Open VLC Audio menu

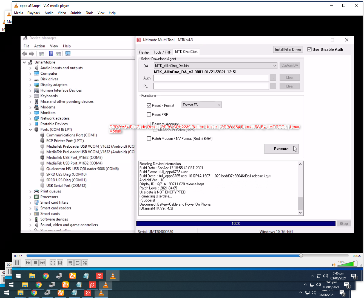click(49, 13)
